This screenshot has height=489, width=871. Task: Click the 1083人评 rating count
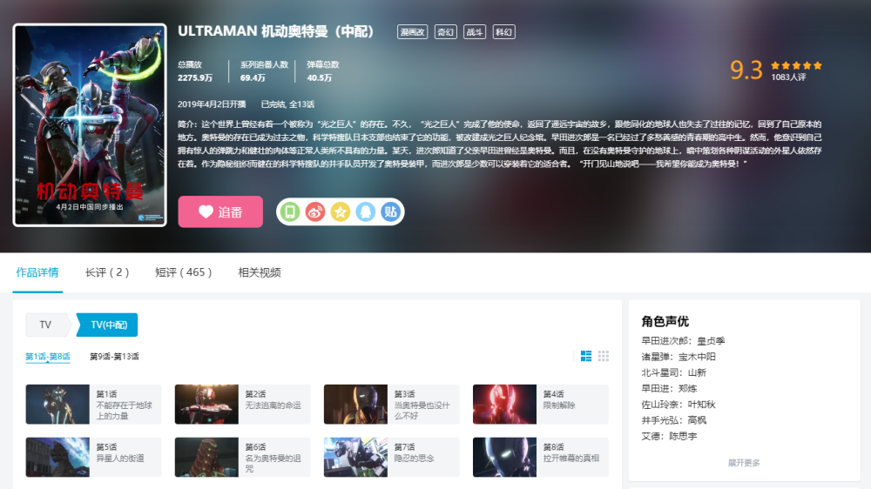click(x=788, y=77)
